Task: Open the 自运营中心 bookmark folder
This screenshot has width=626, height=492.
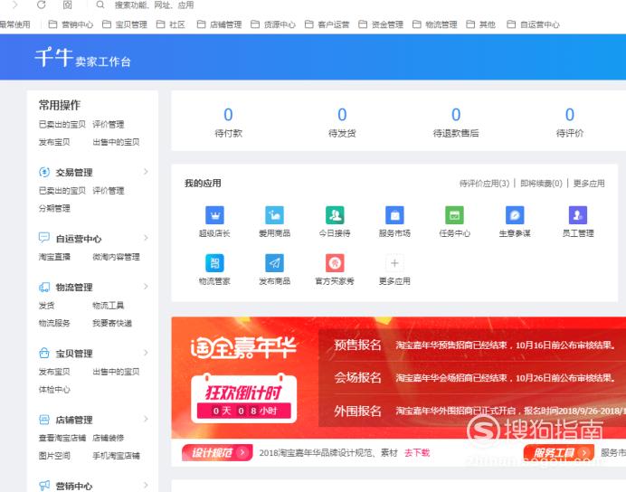Action: click(x=534, y=24)
